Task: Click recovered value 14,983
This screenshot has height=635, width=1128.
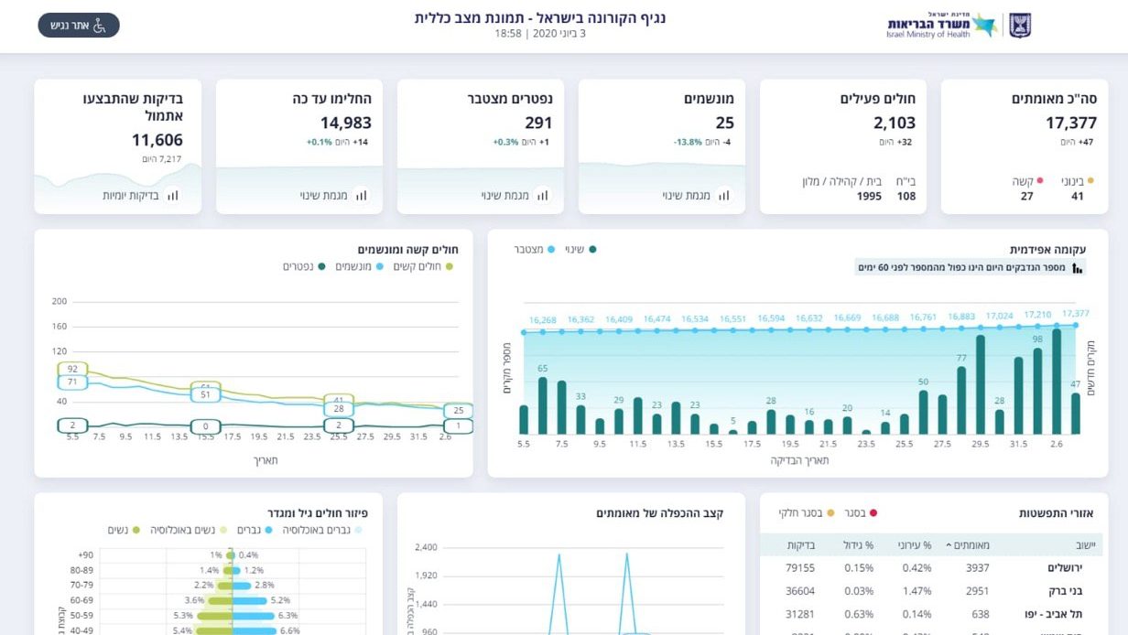Action: pos(346,124)
